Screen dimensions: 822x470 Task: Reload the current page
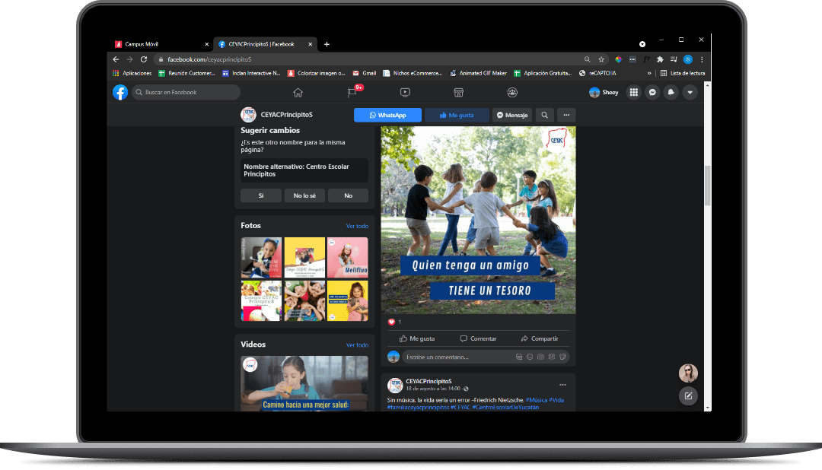tap(144, 60)
